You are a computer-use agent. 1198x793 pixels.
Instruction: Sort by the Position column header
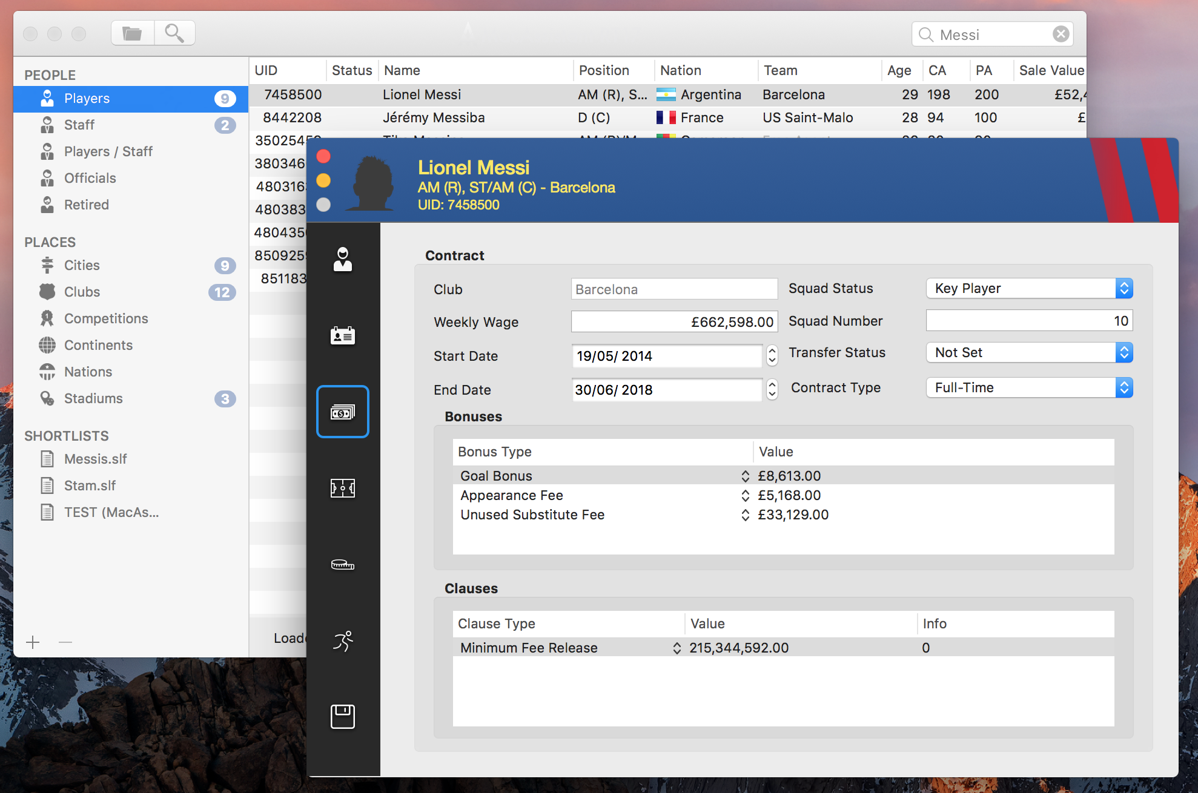coord(614,71)
